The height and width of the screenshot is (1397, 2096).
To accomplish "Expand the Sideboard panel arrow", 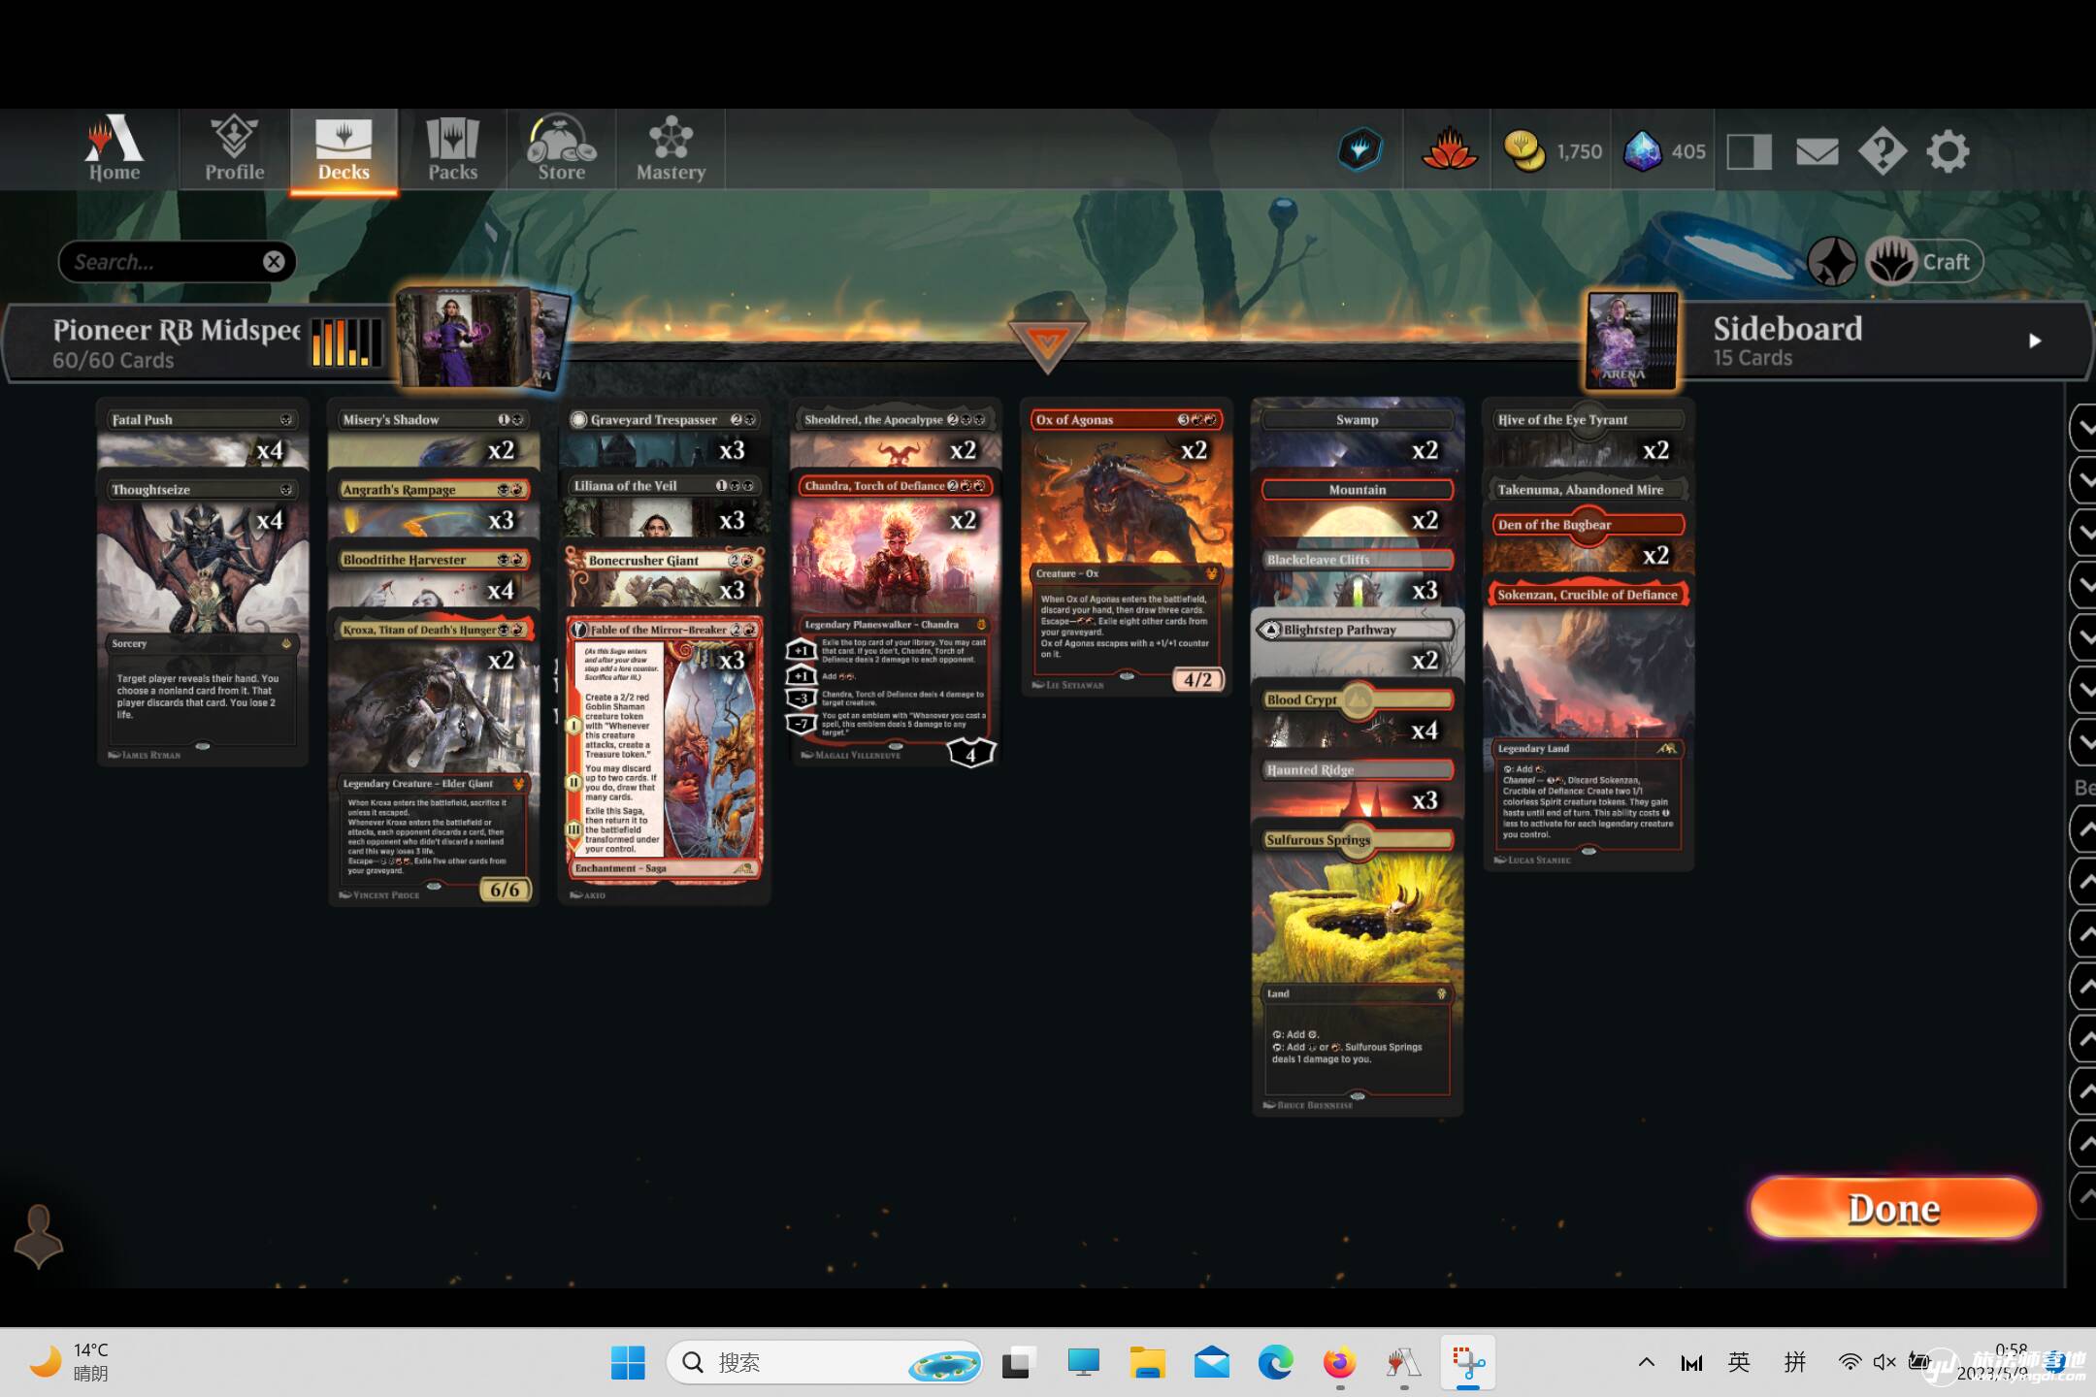I will click(2035, 341).
